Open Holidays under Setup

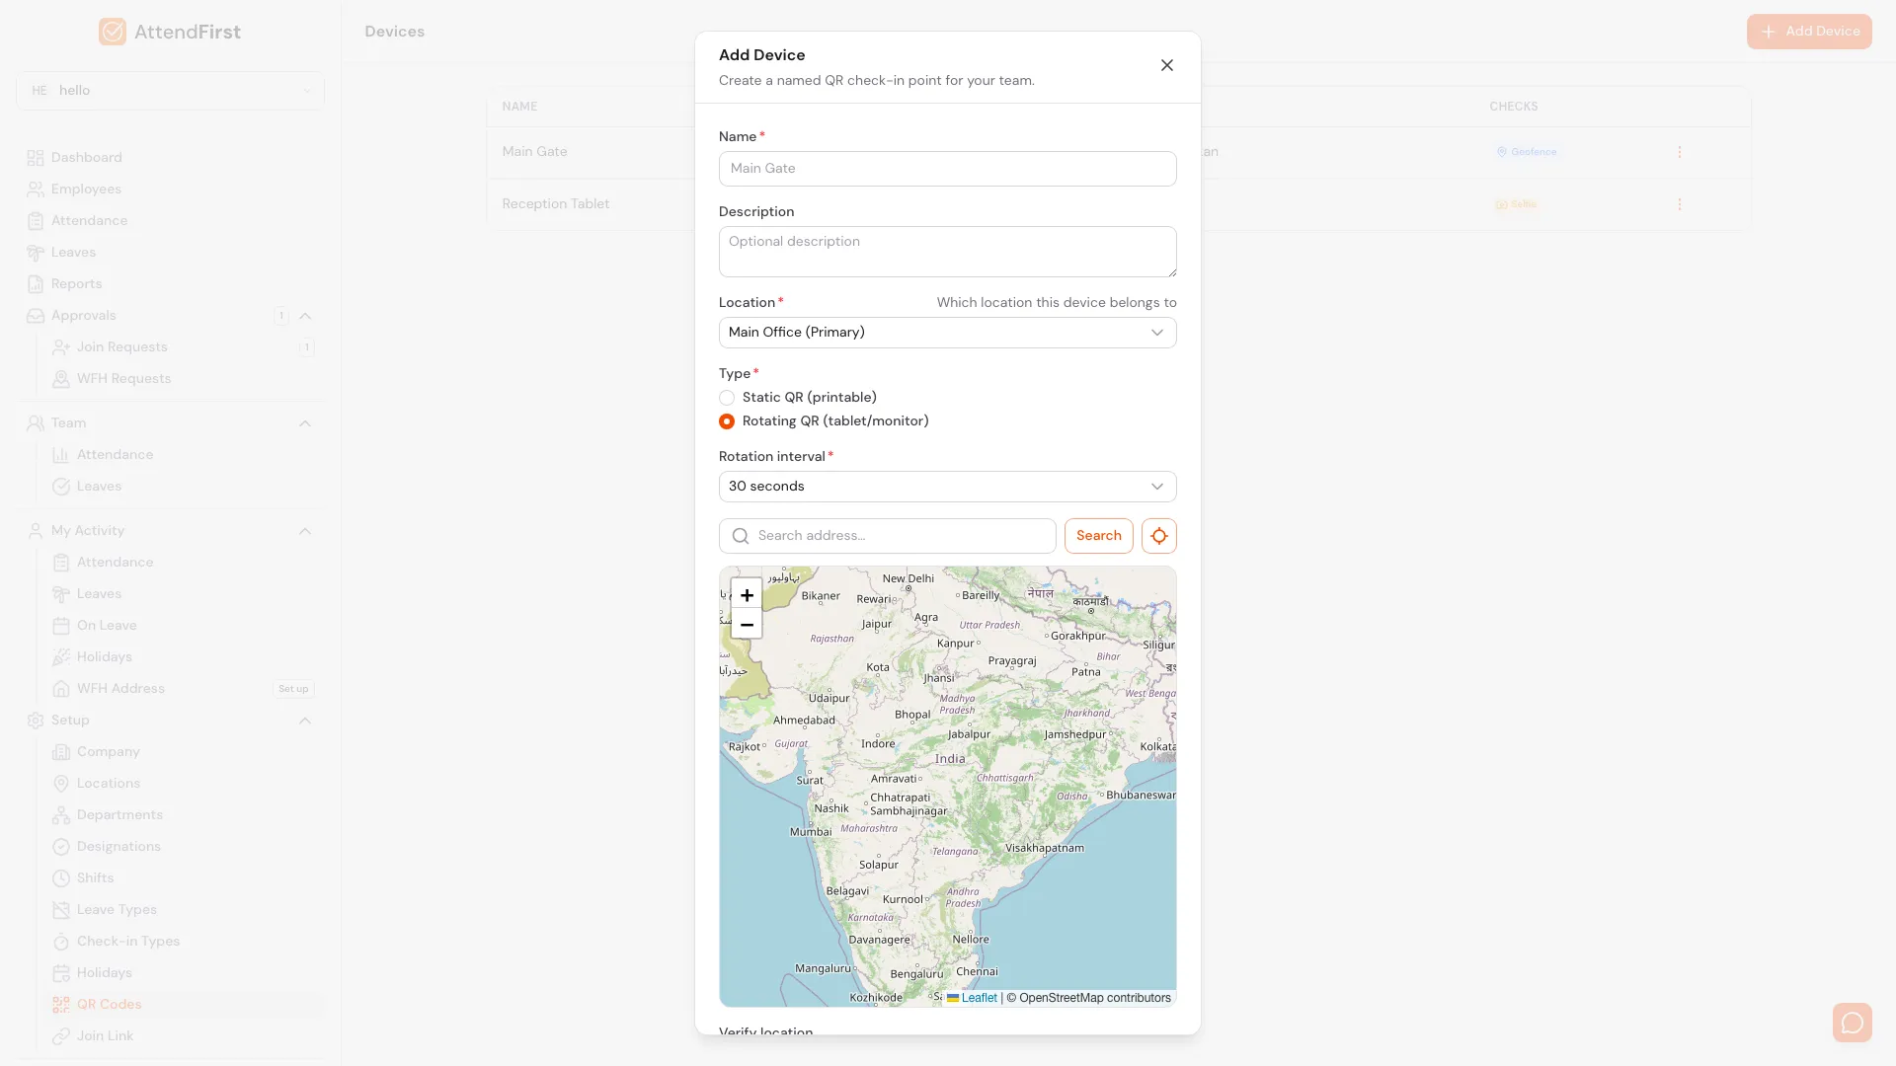[104, 973]
